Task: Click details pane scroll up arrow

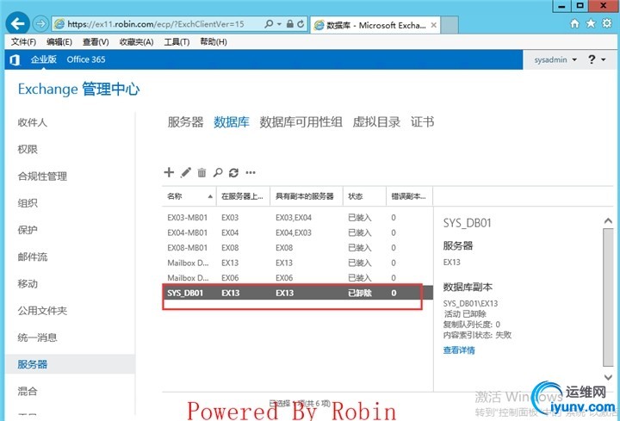Action: (x=608, y=221)
